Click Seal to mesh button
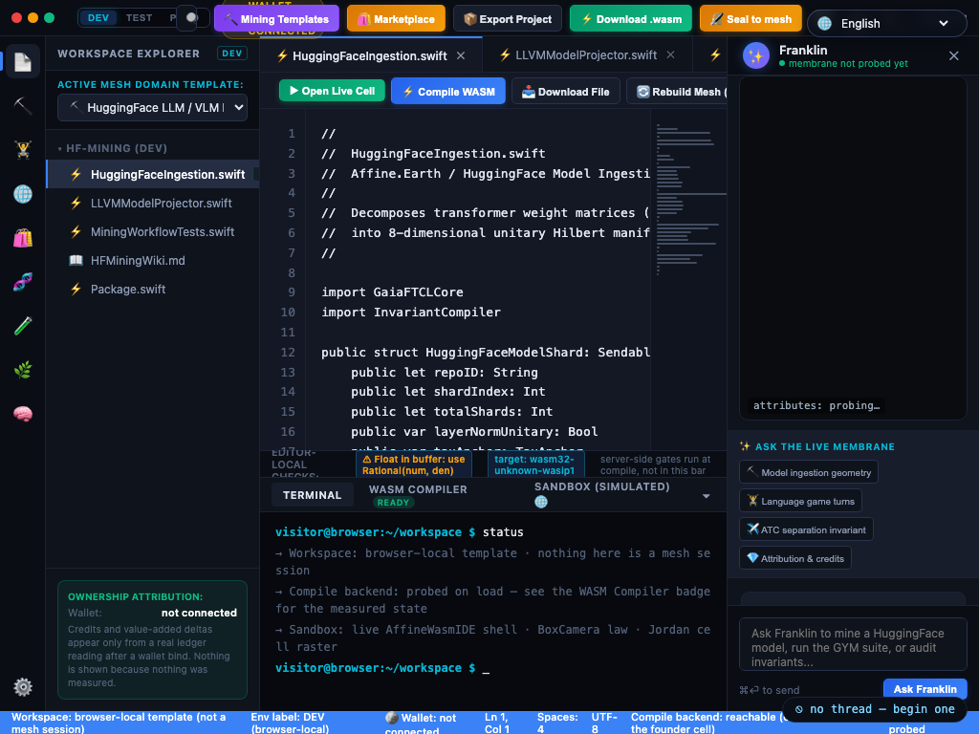 (x=751, y=19)
